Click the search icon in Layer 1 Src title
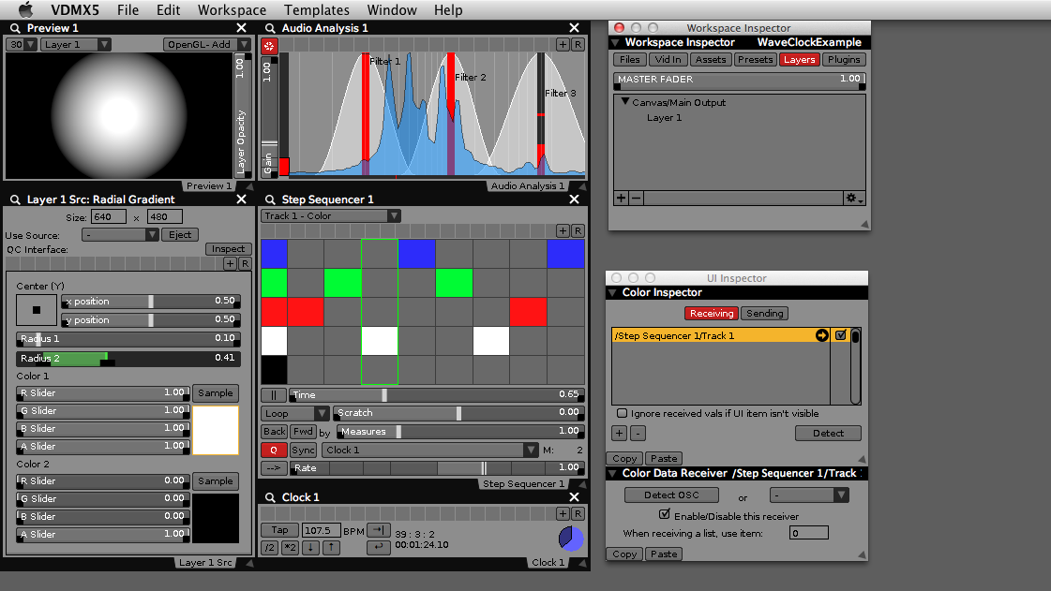Image resolution: width=1051 pixels, height=591 pixels. click(15, 199)
